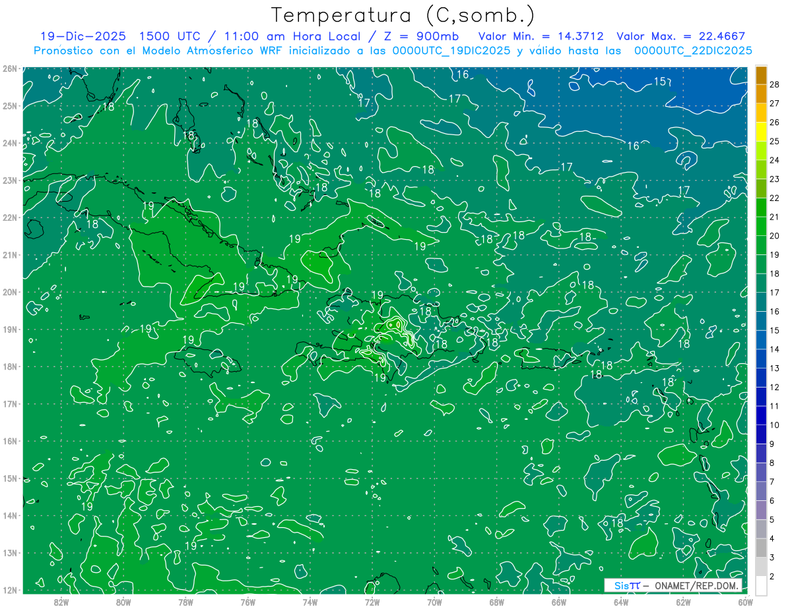Click the '64W' longitude axis label

621,601
